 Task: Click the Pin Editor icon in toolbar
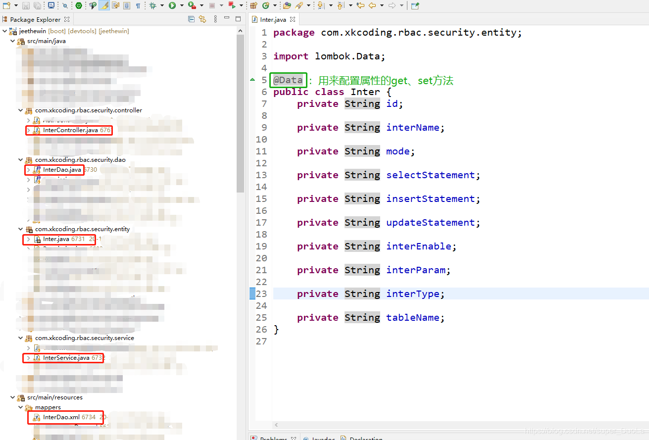[x=415, y=5]
